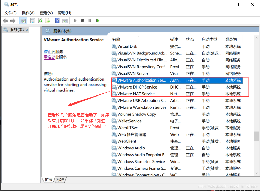This screenshot has width=260, height=191.
Task: Click 手动(触发... startup type of WebClient
Action: (x=211, y=141)
